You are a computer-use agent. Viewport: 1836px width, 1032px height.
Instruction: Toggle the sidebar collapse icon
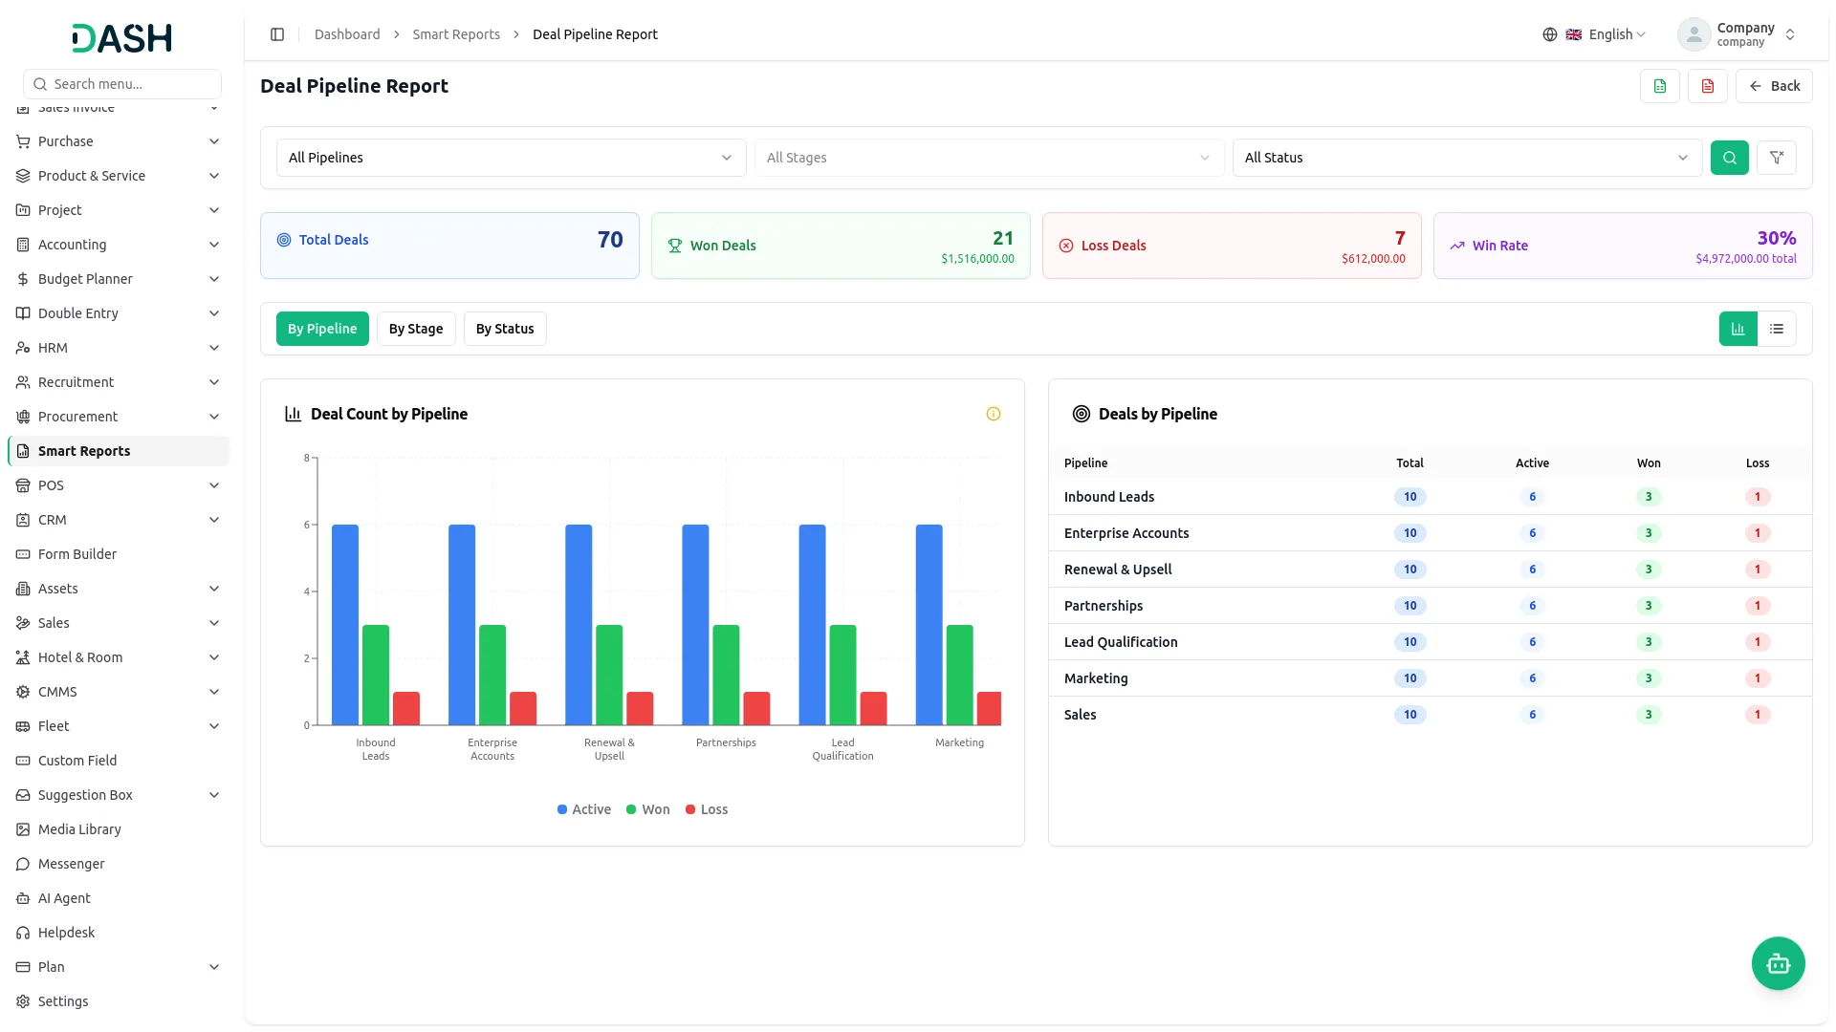277,34
